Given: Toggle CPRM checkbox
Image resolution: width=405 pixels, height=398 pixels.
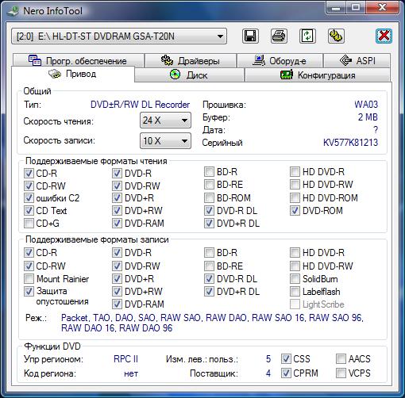Looking at the screenshot, I should click(x=286, y=373).
